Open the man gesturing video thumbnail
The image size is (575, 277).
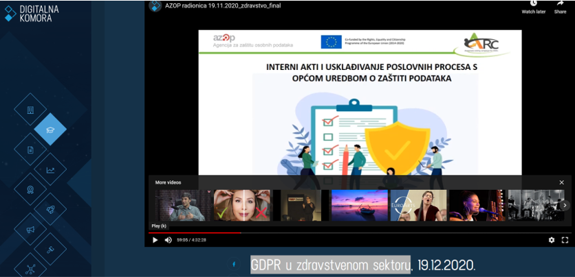coord(183,206)
